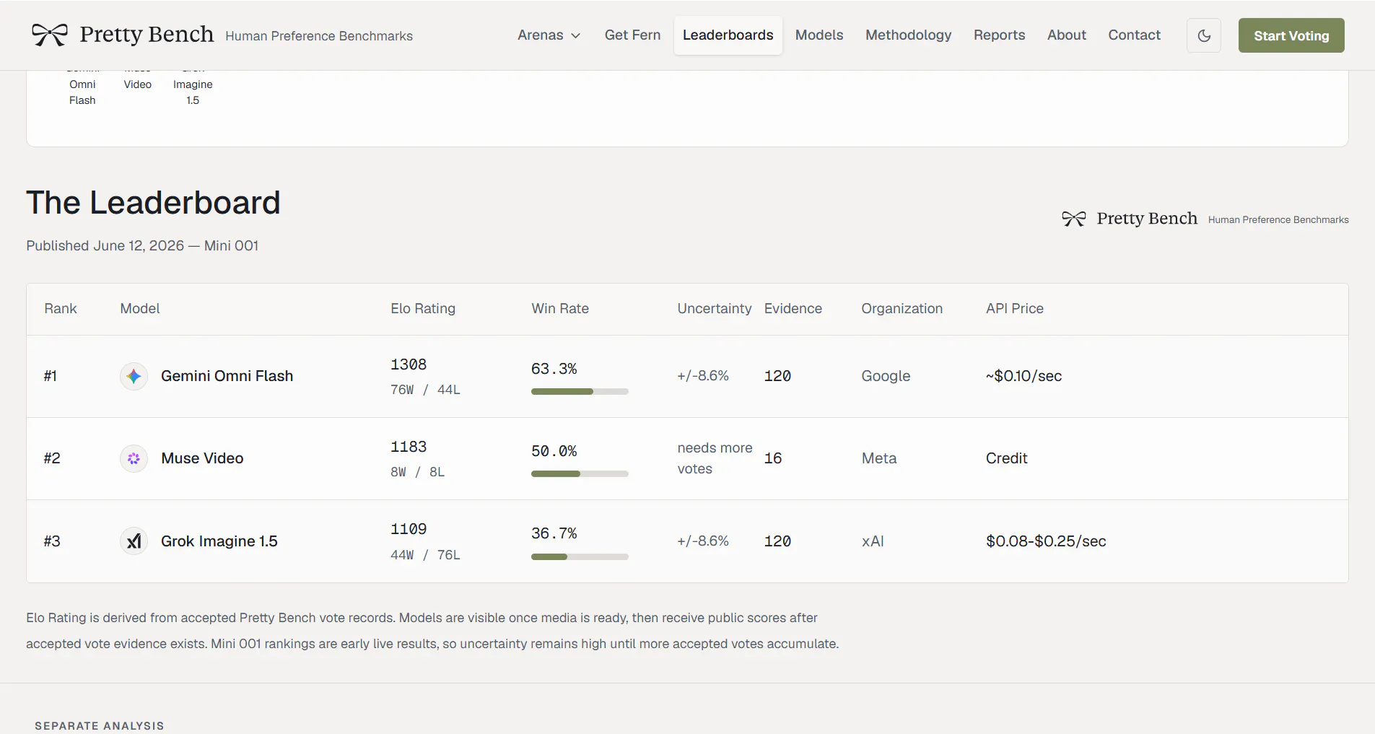Click the Elo value 1109
Image resolution: width=1375 pixels, height=734 pixels.
[409, 529]
